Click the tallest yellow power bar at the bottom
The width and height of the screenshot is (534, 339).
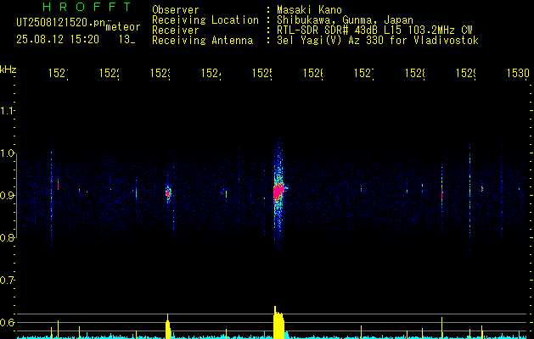[x=278, y=322]
